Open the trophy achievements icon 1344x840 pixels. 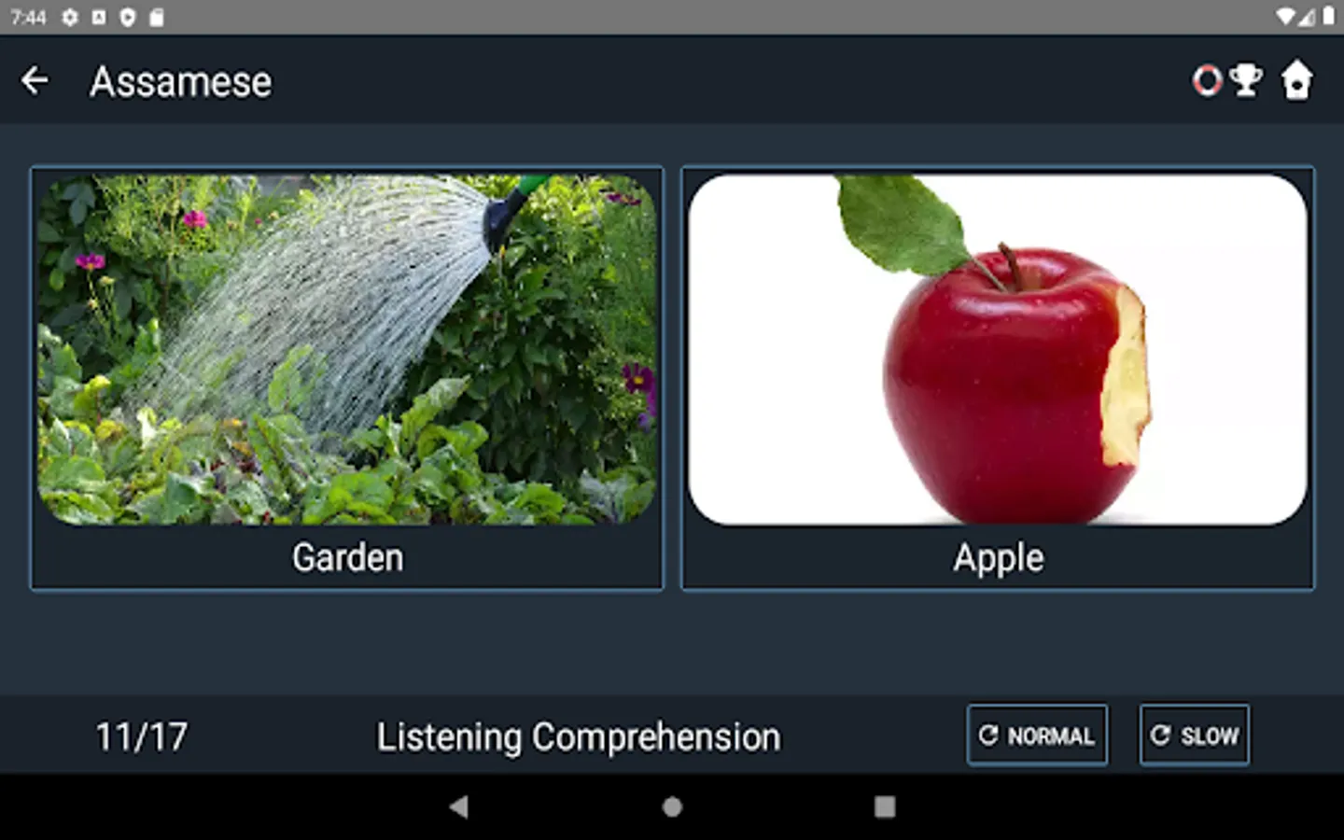coord(1245,80)
